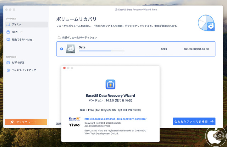Click the 286.59 GB/994.66 GB size text
Screen dimensions: 227x147
point(196,49)
